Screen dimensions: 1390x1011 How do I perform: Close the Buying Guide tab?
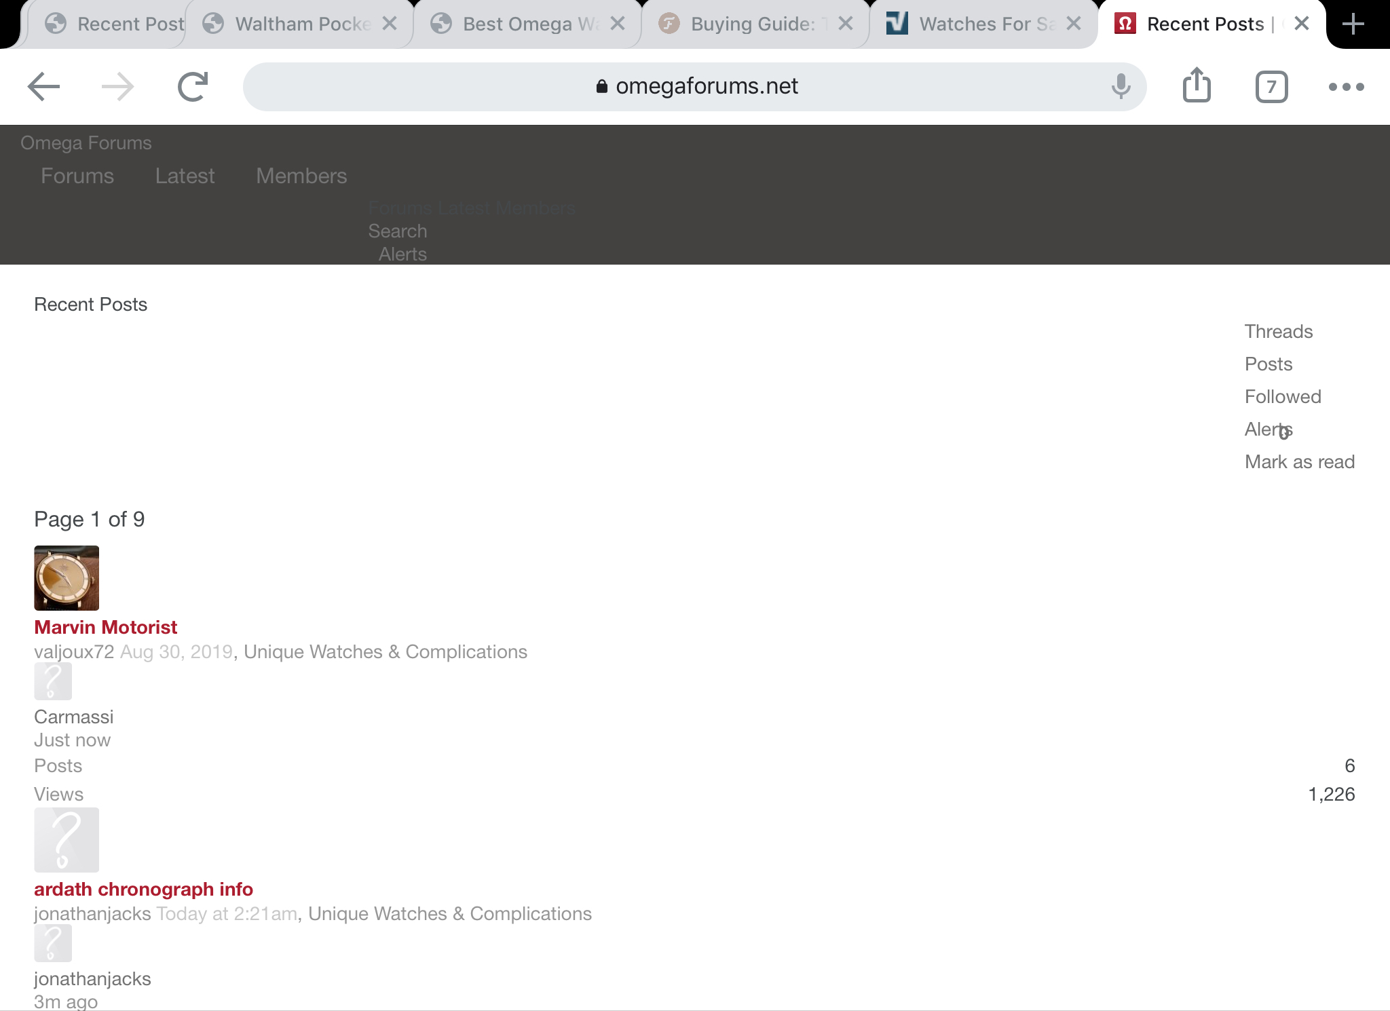pyautogui.click(x=846, y=24)
